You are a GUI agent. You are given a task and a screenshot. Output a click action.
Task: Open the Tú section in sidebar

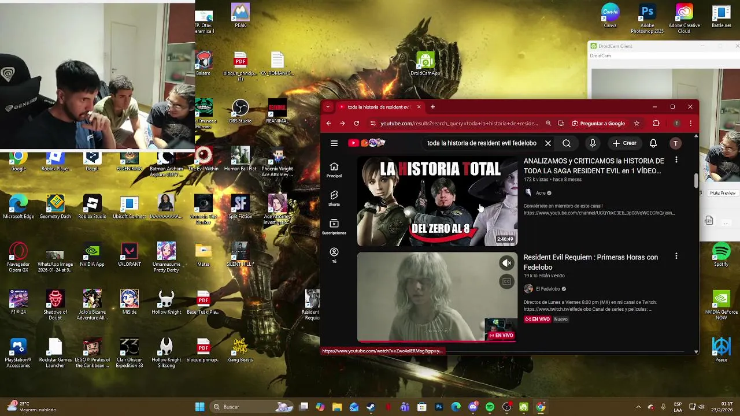[x=334, y=255]
